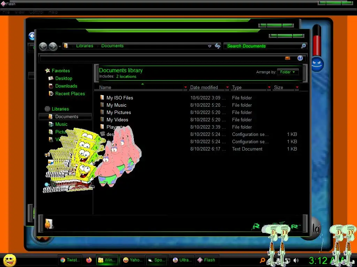Switch to the 'Yaho...' taskbar button
This screenshot has width=357, height=267.
[x=133, y=260]
